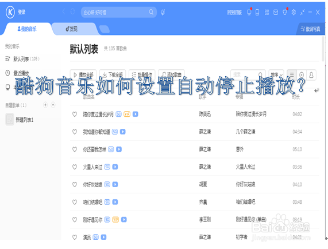Viewport: 328px width, 249px height.
Task: Switch to album view with disc icon
Action: coord(302,74)
